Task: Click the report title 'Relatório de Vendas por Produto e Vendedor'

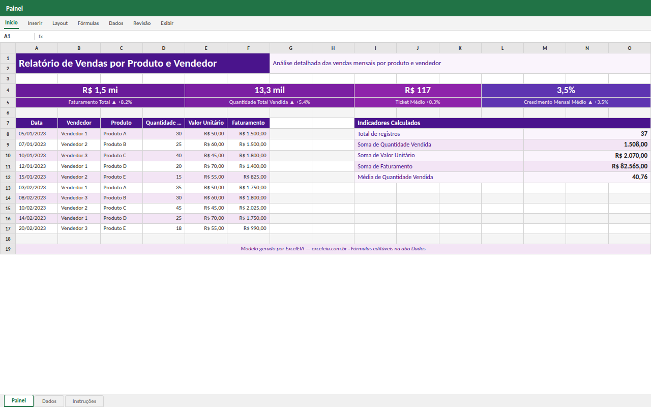Action: point(143,63)
